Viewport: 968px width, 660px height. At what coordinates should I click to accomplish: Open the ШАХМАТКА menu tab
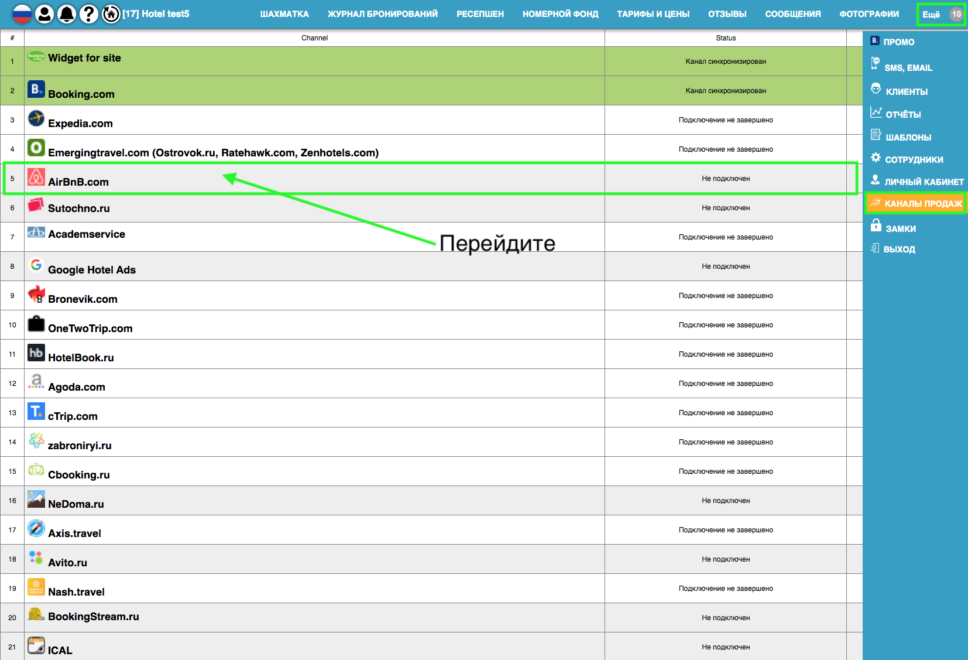[x=284, y=14]
